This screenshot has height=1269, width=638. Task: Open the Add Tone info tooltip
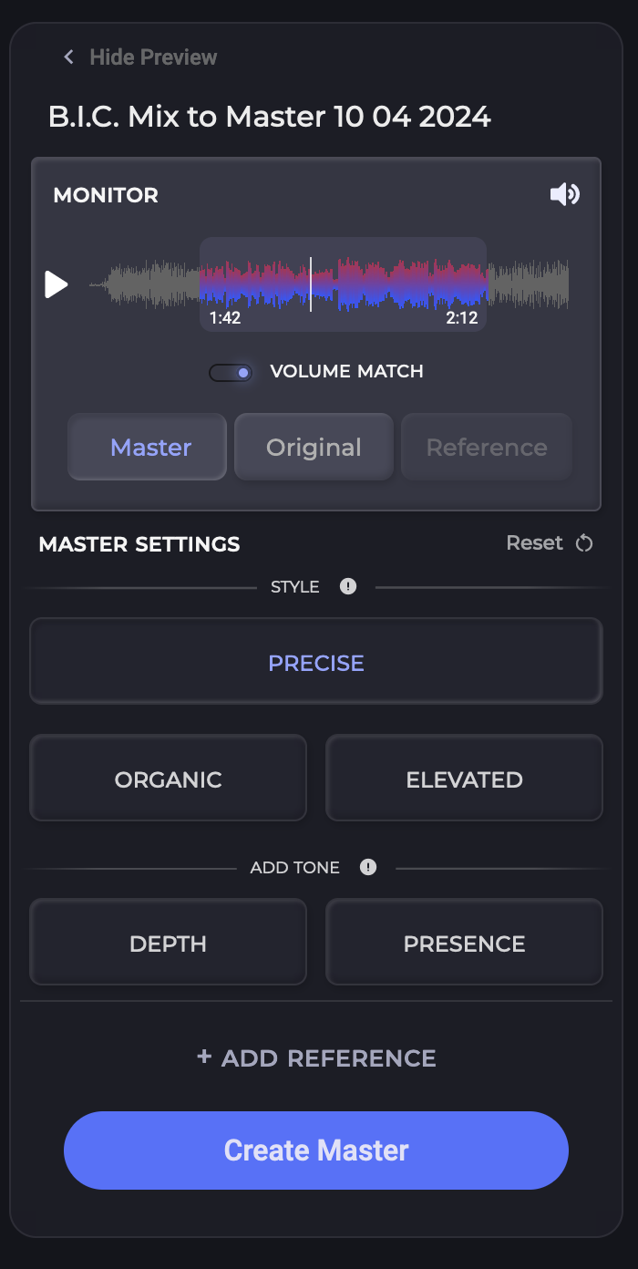pos(367,868)
